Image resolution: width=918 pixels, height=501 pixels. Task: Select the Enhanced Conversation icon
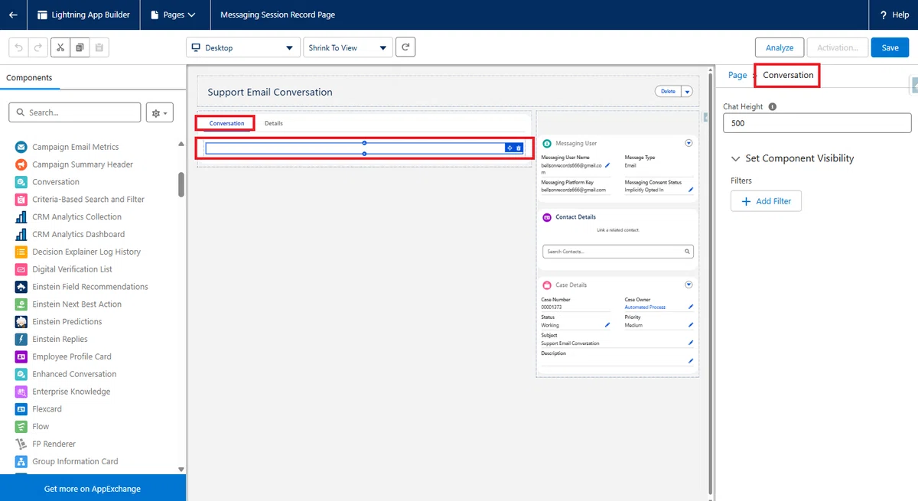(x=21, y=374)
